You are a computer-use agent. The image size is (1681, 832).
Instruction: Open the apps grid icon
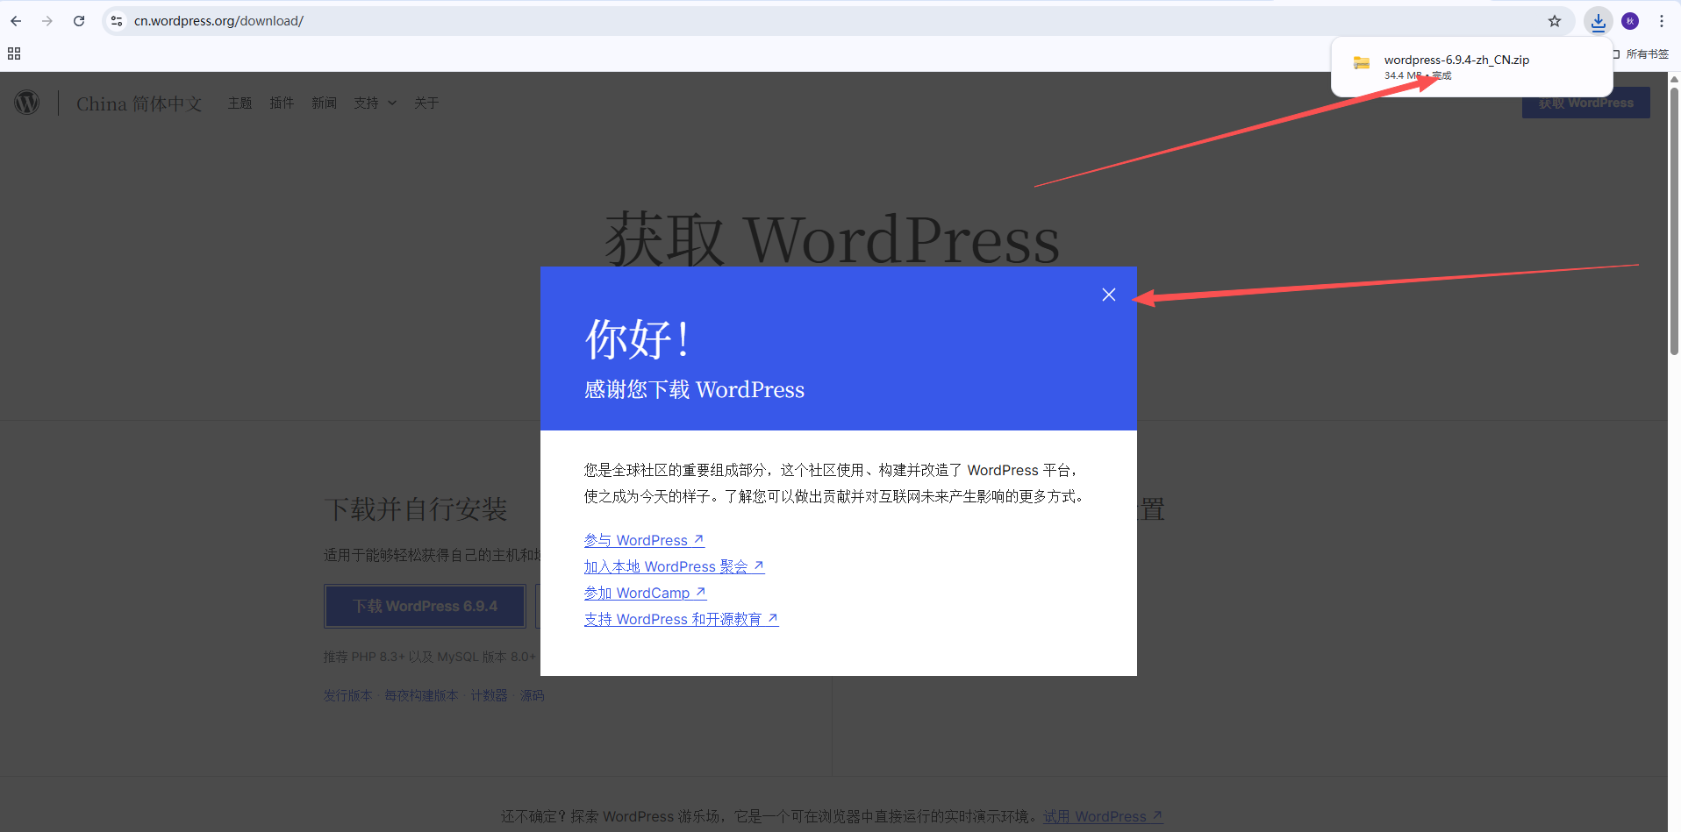coord(14,53)
